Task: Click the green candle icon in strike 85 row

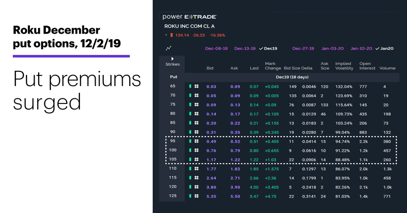Action: 190,123
